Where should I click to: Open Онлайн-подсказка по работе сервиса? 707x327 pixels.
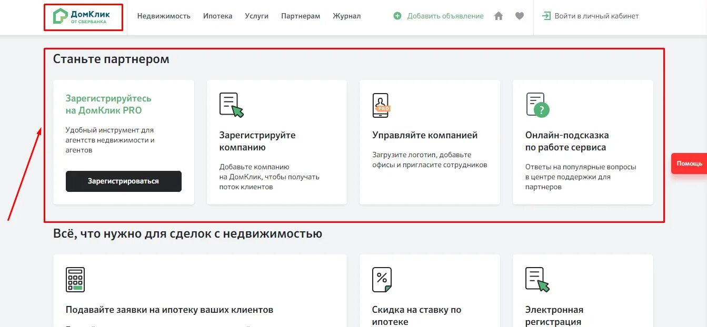click(567, 141)
